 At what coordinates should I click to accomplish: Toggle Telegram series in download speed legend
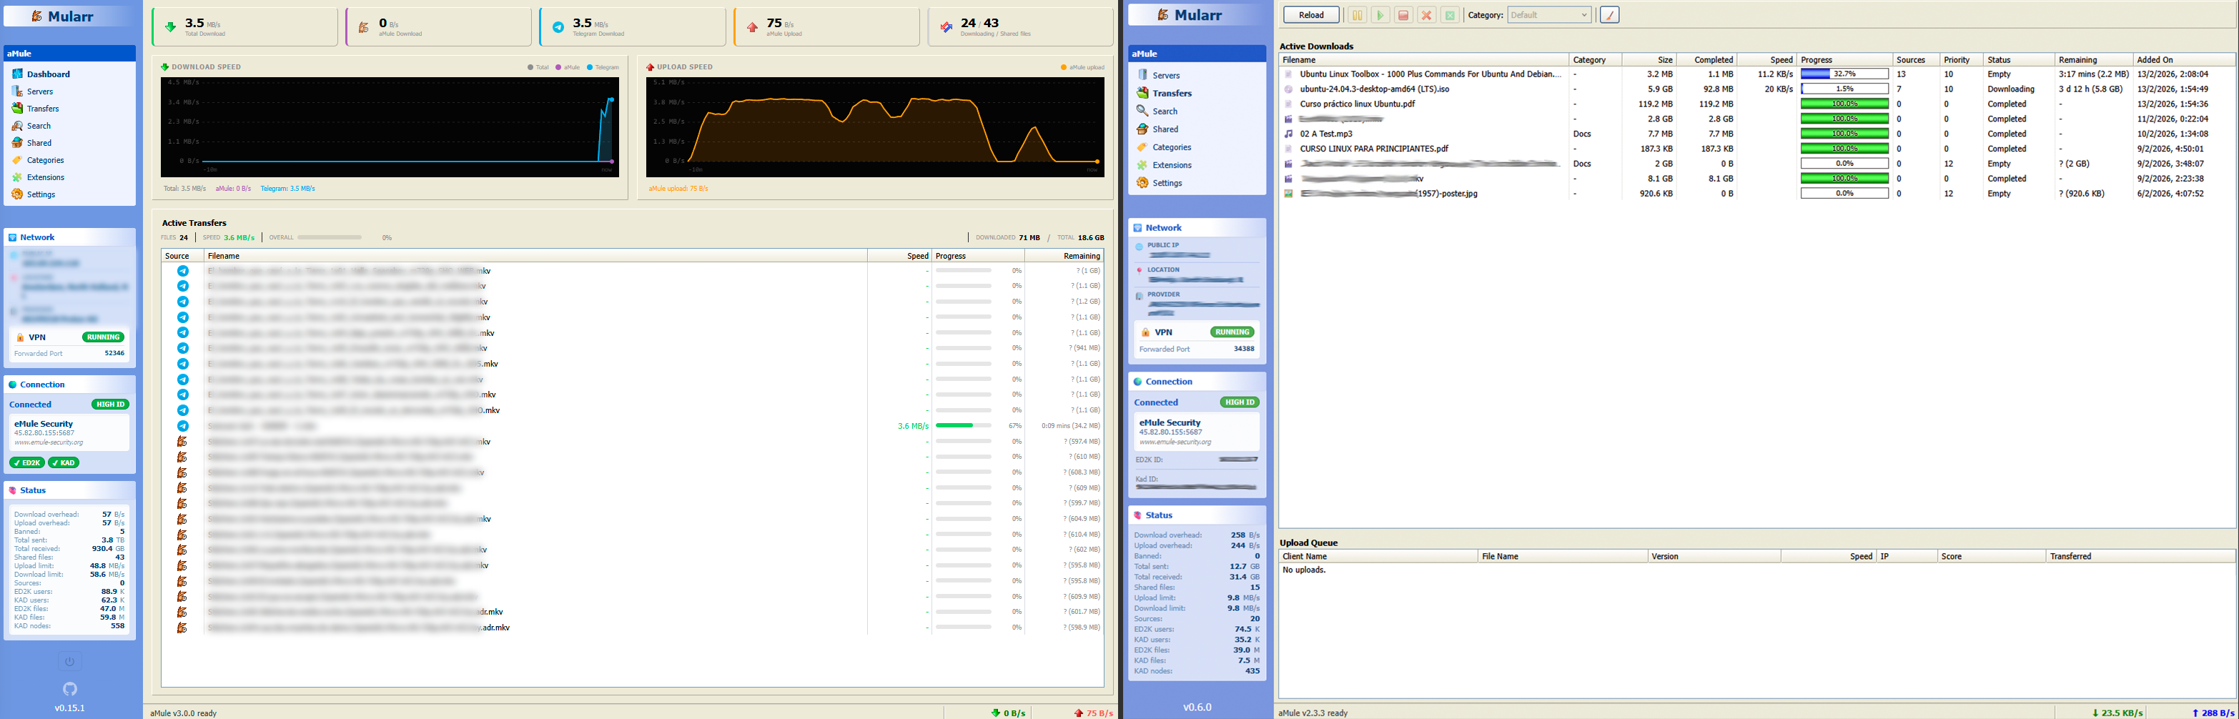[x=603, y=67]
